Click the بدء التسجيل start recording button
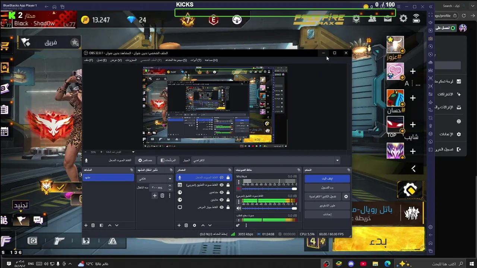The image size is (477, 268). pyautogui.click(x=327, y=188)
